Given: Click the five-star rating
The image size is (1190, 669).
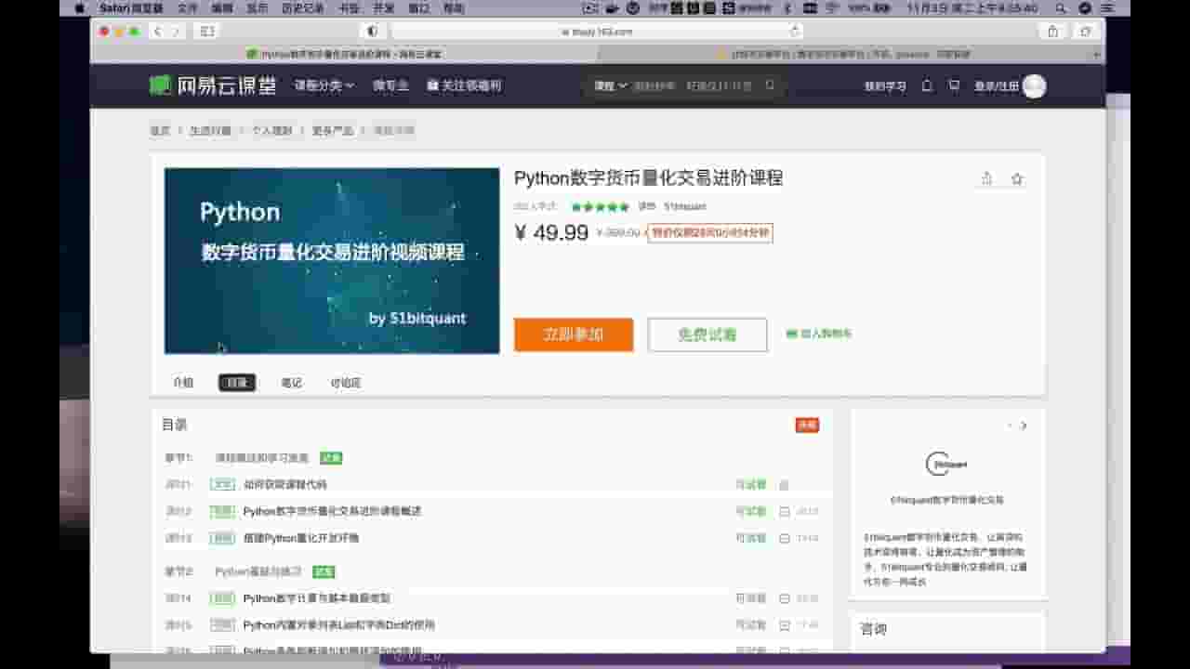Looking at the screenshot, I should 600,206.
